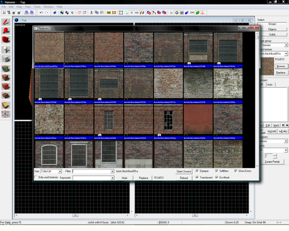This screenshot has width=289, height=231.
Task: Select the solid red brick texture thumbnail
Action: click(198, 119)
